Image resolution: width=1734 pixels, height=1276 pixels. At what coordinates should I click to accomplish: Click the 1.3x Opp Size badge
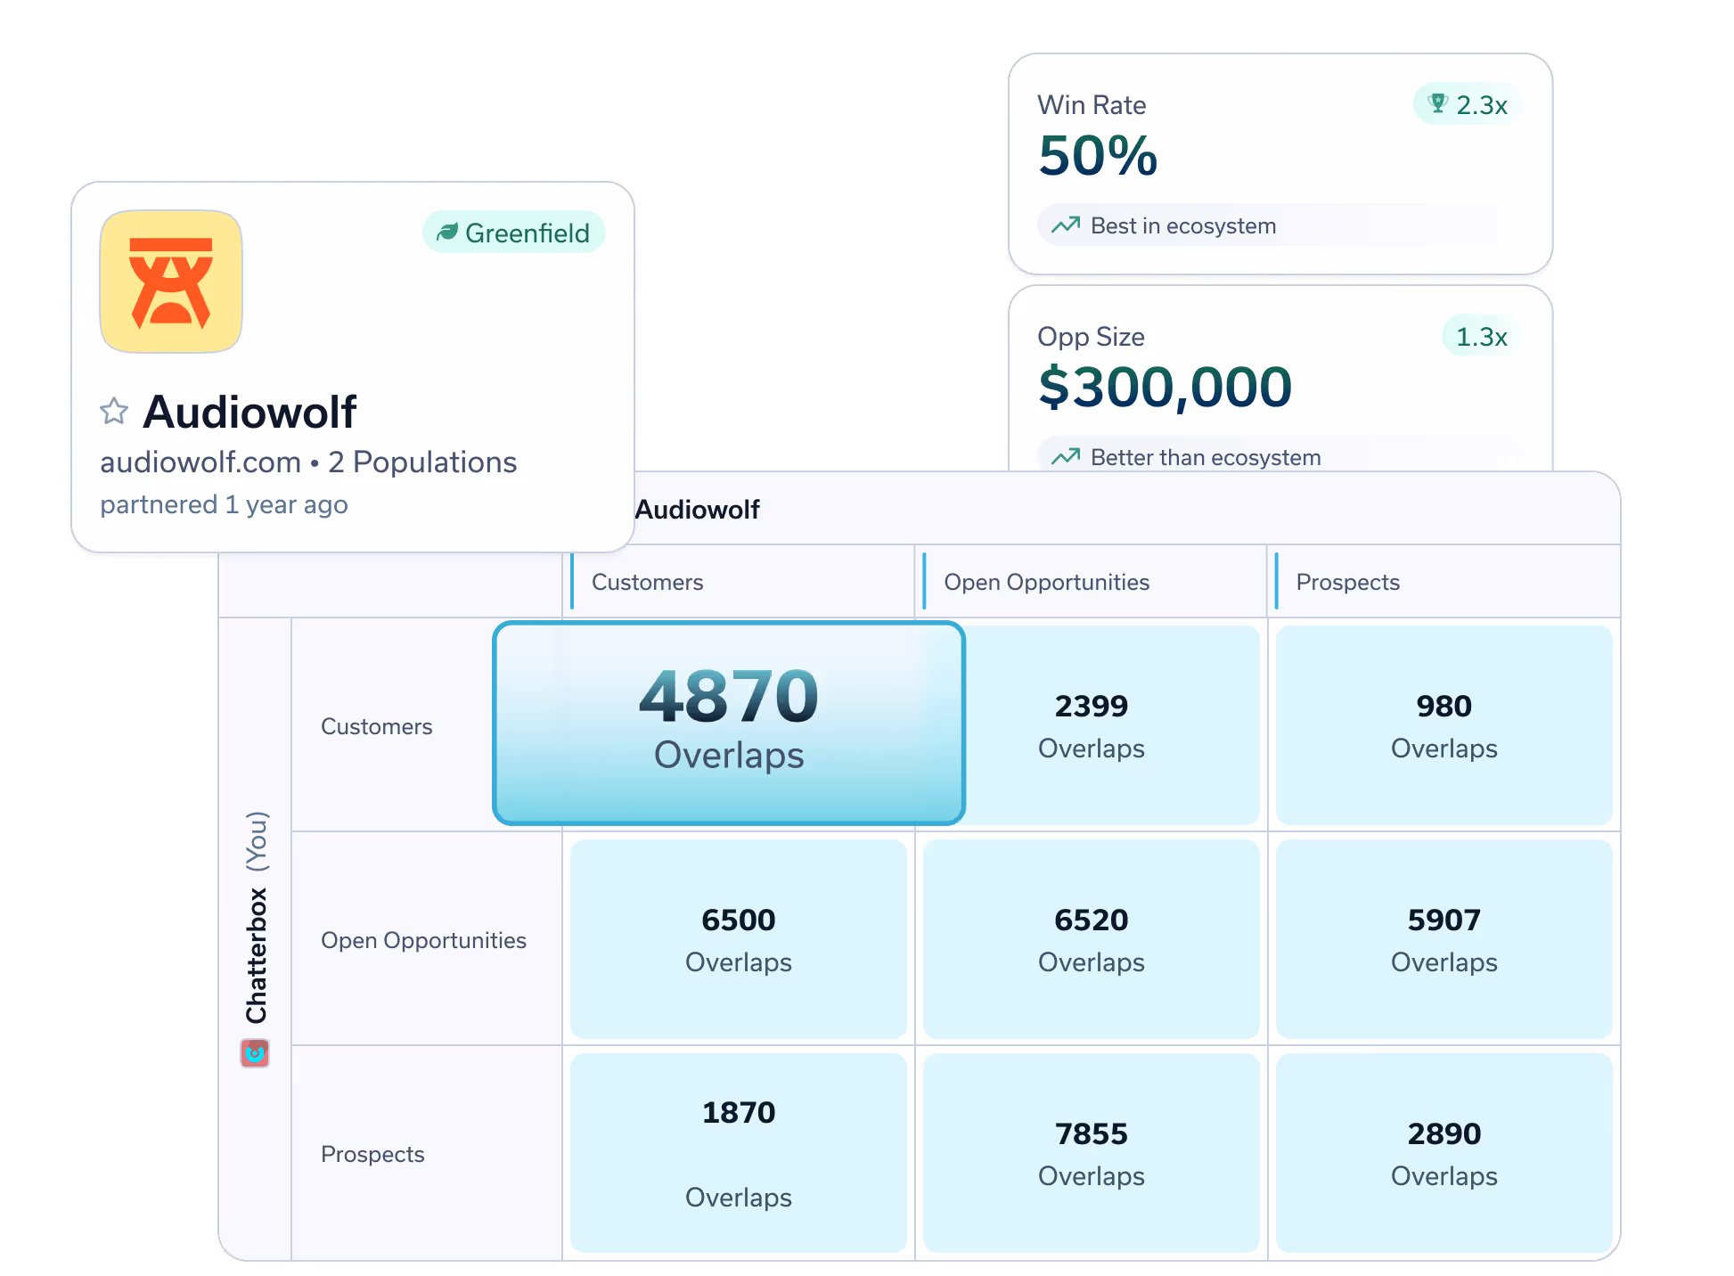tap(1481, 336)
